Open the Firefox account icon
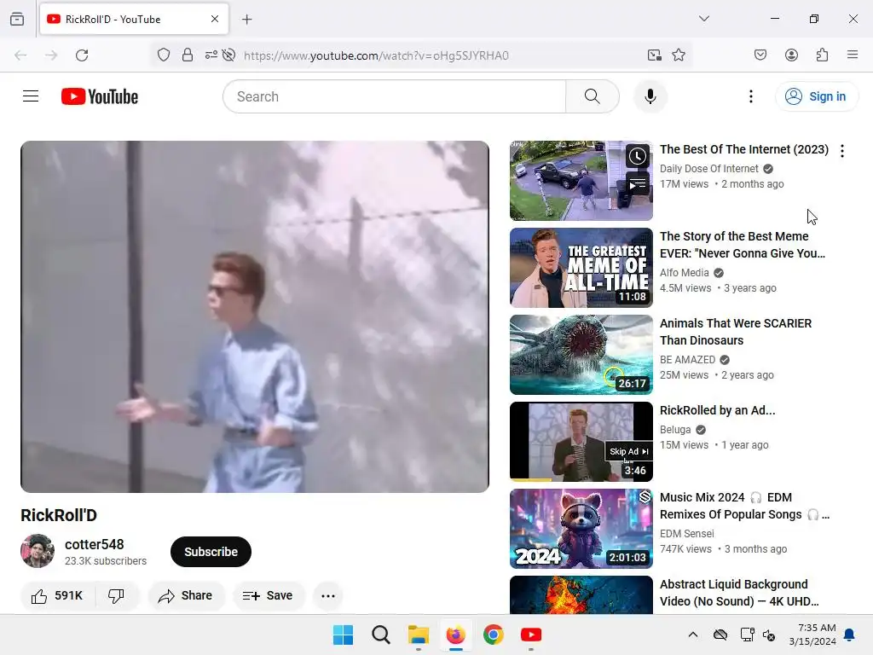This screenshot has width=873, height=655. coord(791,55)
